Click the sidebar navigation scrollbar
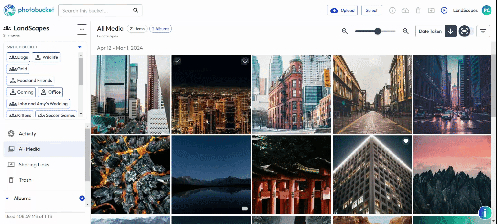This screenshot has width=497, height=224. pyautogui.click(x=87, y=155)
